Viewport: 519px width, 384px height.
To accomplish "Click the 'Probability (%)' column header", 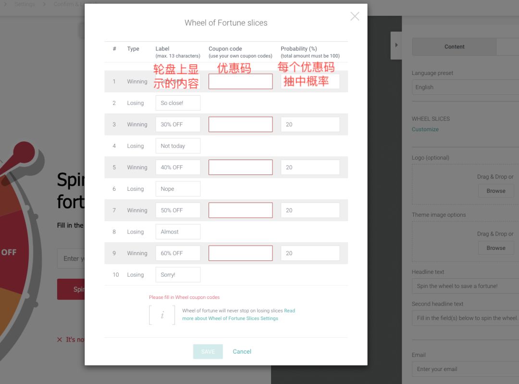I will coord(298,49).
